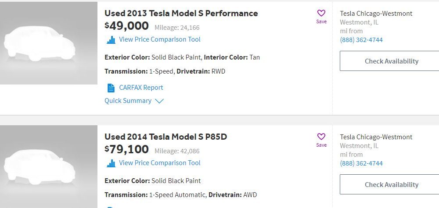Call dealer phone number on second listing
Screen dimensions: 439x208
coord(361,163)
